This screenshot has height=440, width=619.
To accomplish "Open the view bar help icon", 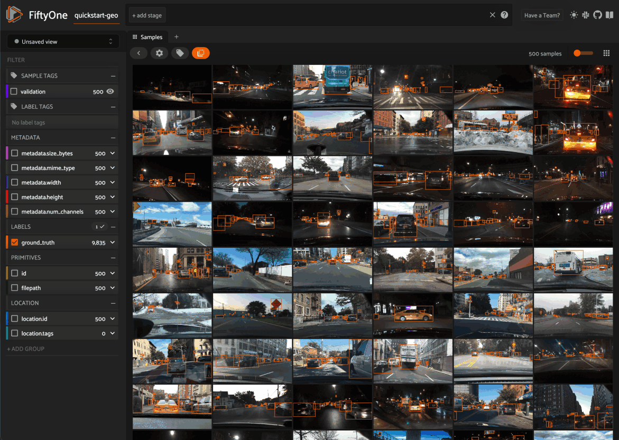I will (x=504, y=15).
